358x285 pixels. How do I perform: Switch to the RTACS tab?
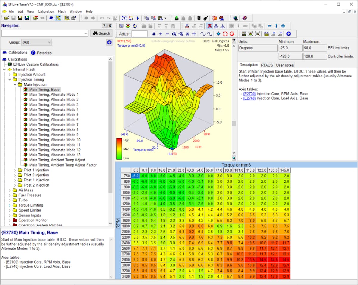[x=267, y=65]
